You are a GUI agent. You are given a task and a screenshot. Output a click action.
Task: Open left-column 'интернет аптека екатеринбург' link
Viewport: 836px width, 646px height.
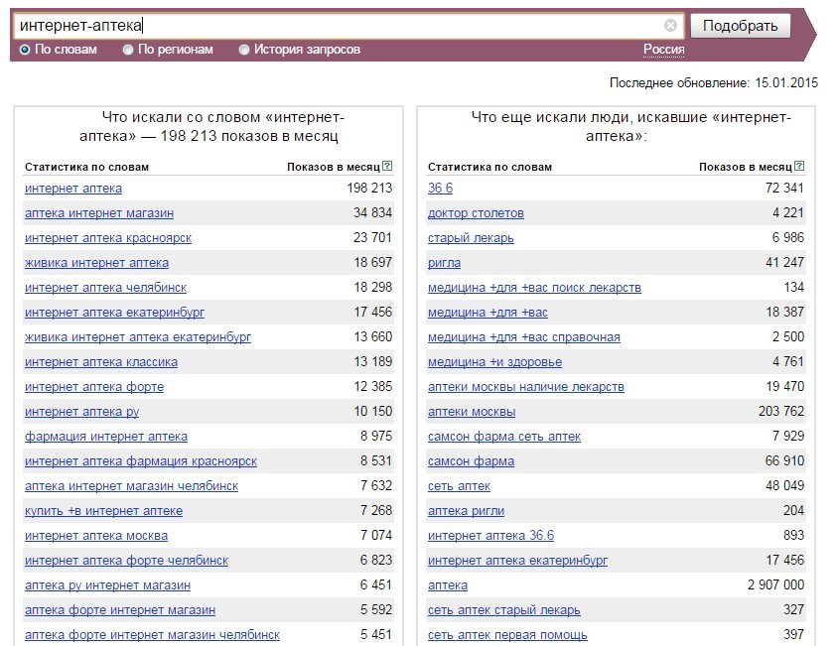pos(114,313)
